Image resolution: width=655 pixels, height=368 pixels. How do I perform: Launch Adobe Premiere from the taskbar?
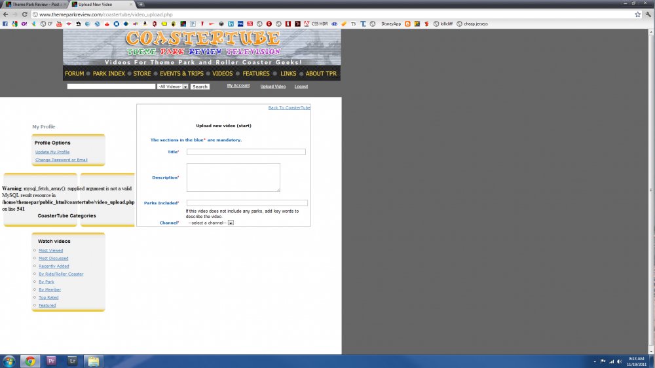click(52, 361)
